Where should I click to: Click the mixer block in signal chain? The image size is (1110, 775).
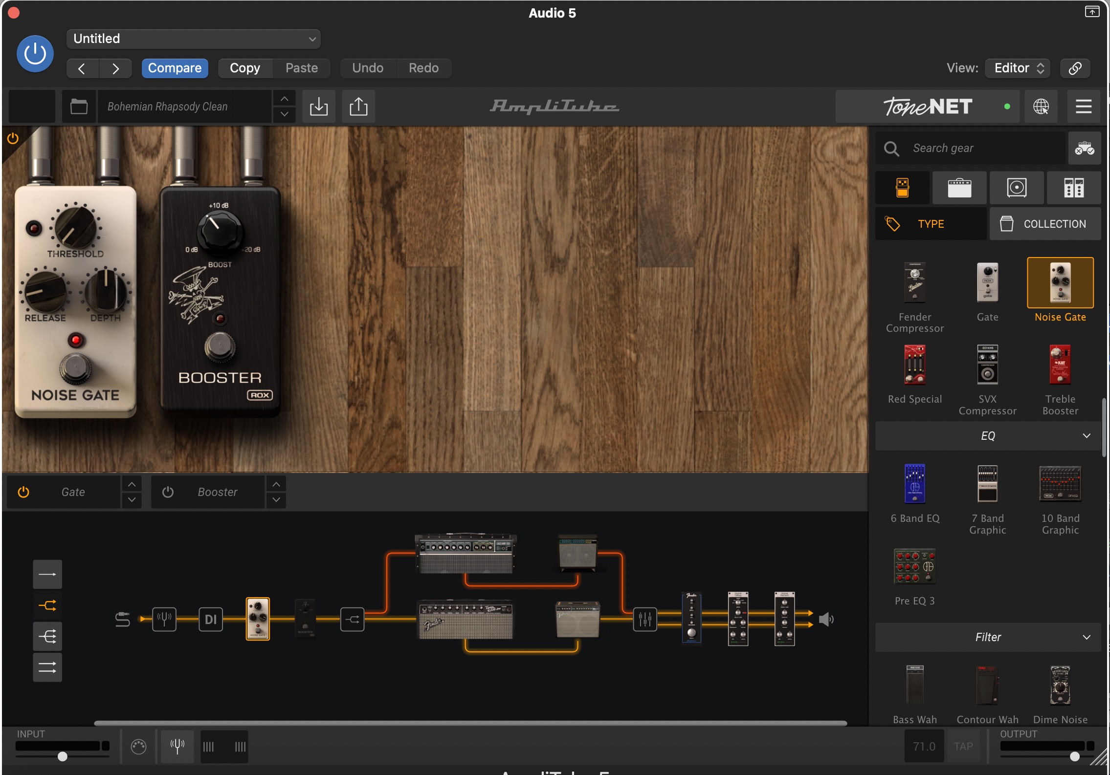pyautogui.click(x=645, y=619)
